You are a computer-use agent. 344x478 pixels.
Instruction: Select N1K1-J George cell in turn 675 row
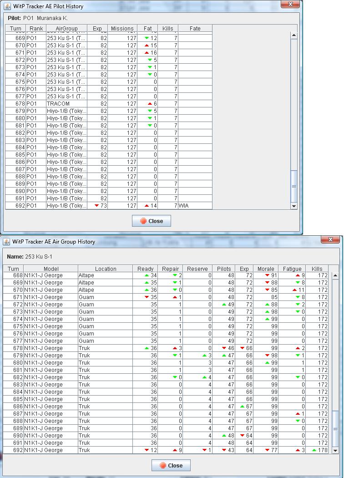[51, 326]
